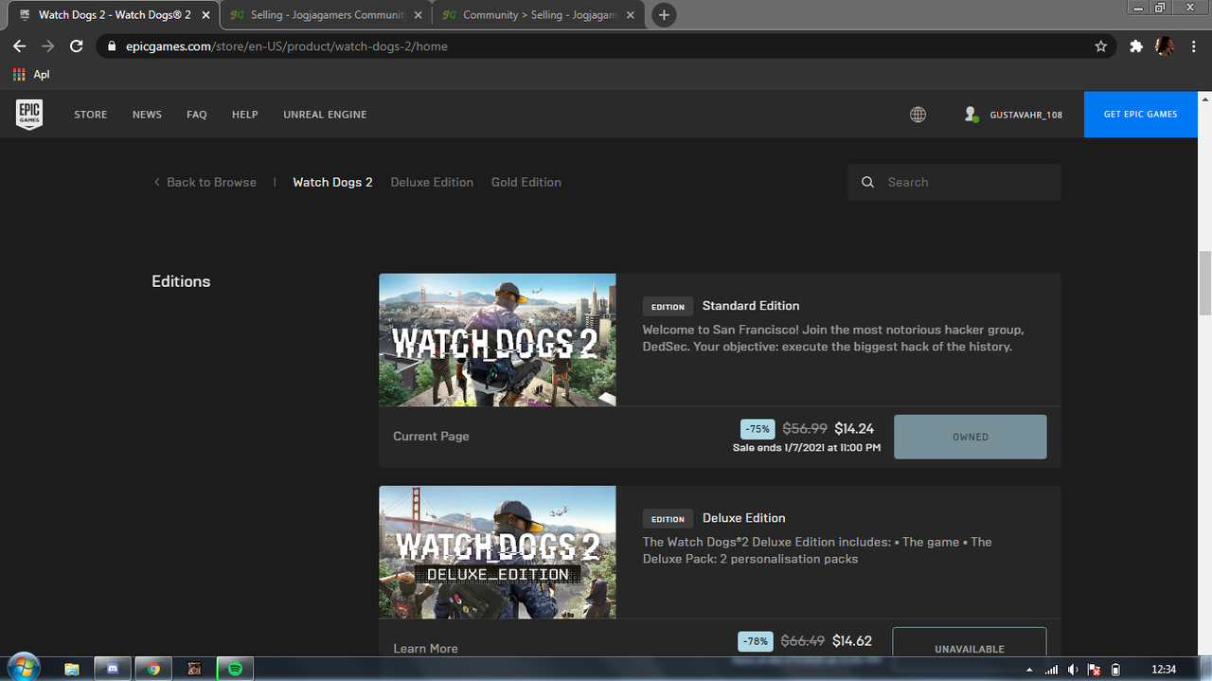Image resolution: width=1212 pixels, height=681 pixels.
Task: Click the $14.24 sale price
Action: tap(854, 429)
